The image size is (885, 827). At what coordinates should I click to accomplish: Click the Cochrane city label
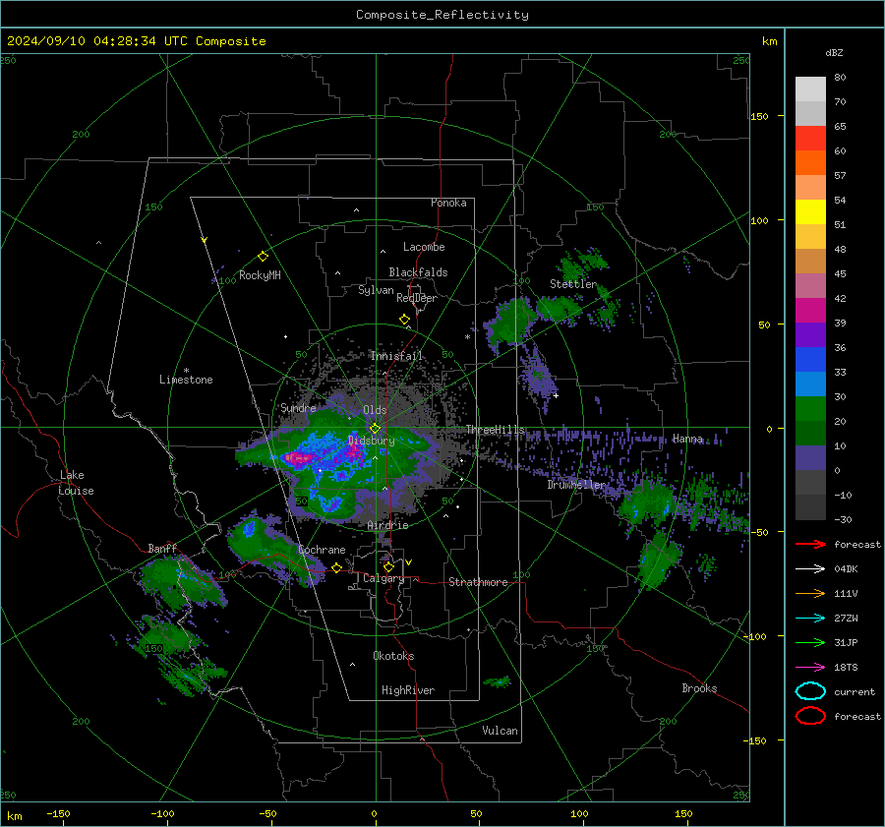point(322,550)
